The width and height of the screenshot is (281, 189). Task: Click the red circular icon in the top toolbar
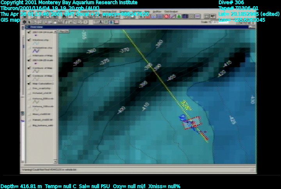(x=167, y=16)
